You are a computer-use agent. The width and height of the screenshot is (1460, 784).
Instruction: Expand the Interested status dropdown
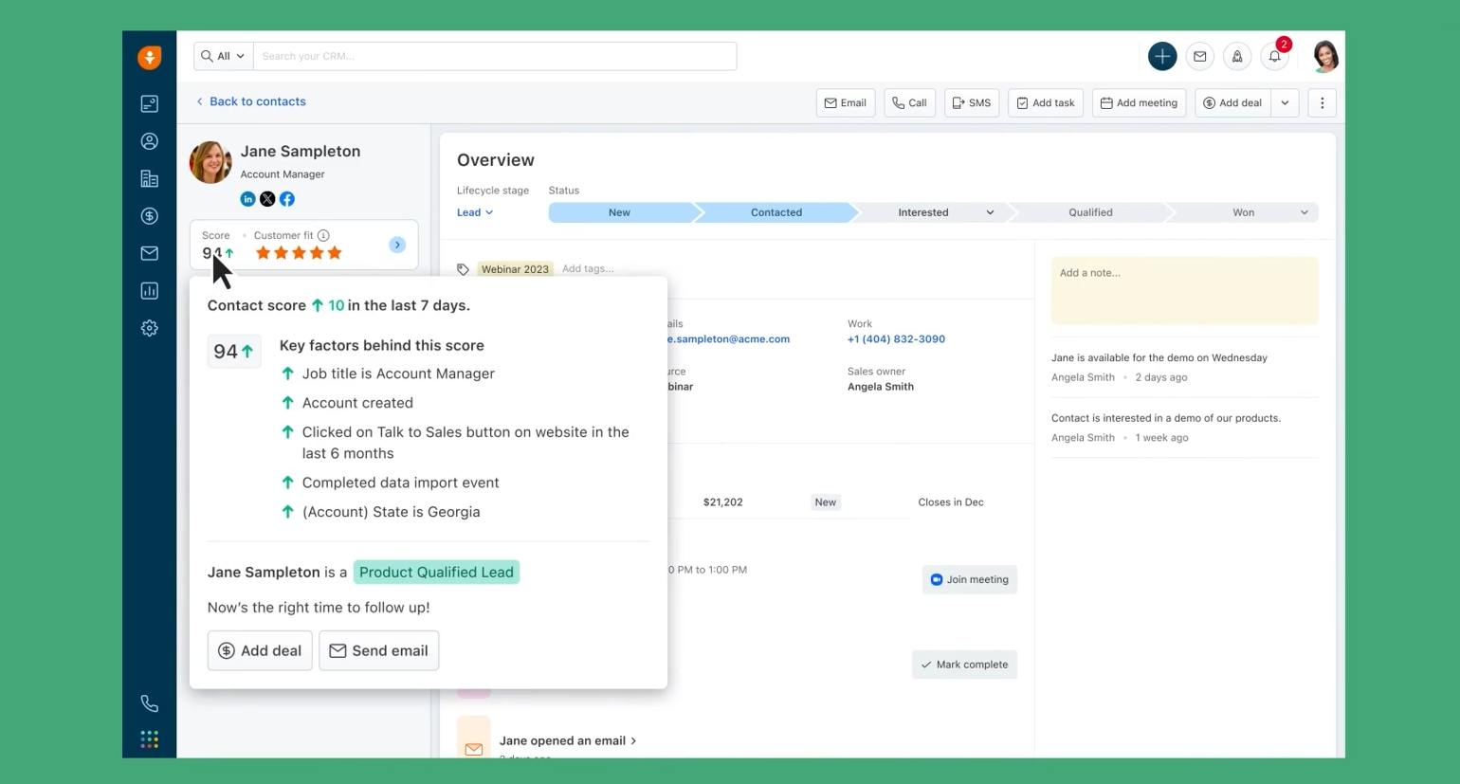pos(990,212)
